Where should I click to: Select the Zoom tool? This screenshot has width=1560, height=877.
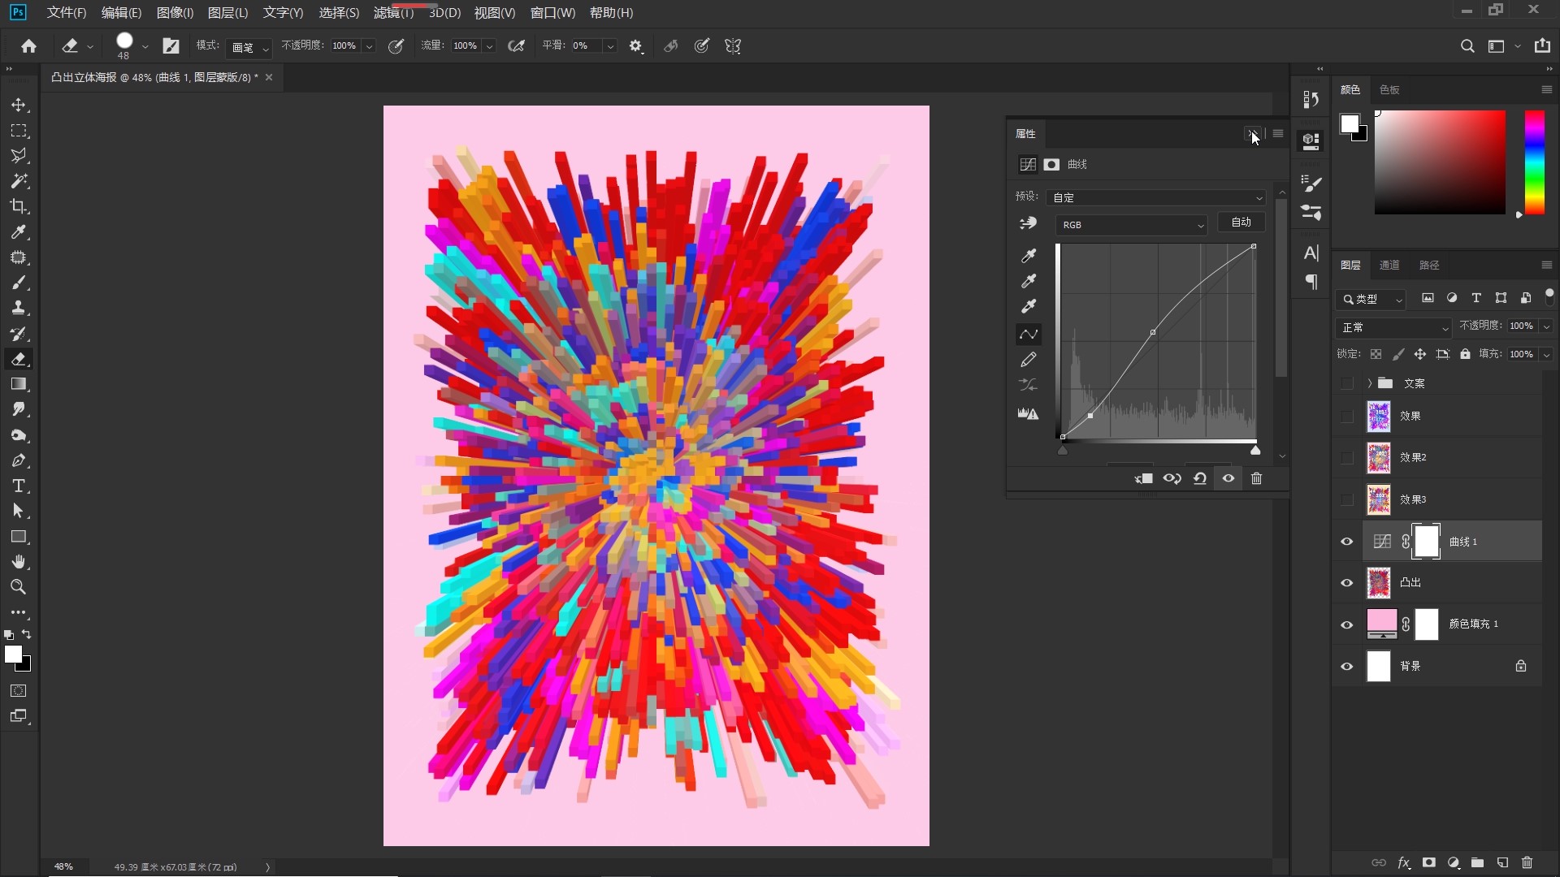[19, 587]
